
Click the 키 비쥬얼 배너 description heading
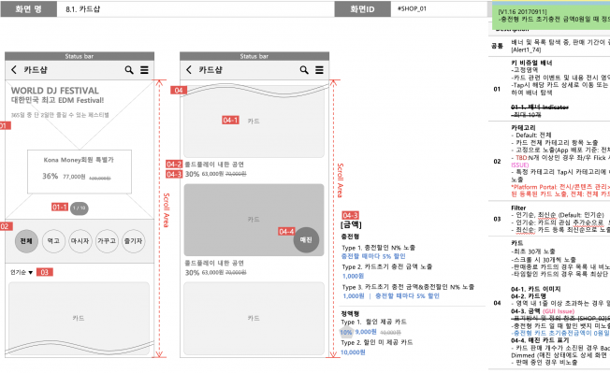coord(531,63)
